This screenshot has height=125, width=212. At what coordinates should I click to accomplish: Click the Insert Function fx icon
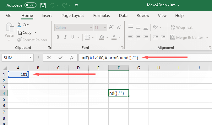(x=72, y=58)
